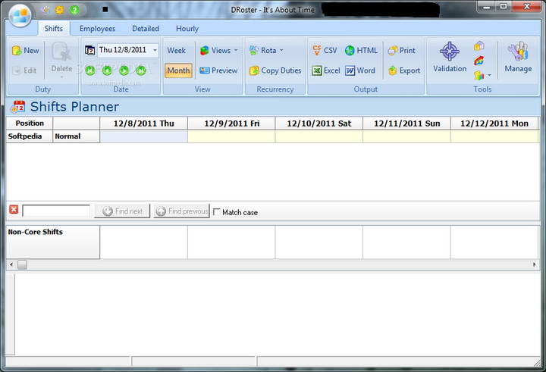Click the scrollbar left arrow
546x372 pixels.
tap(11, 264)
